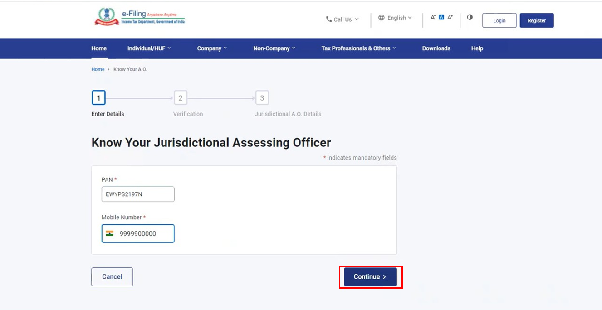Open the Help menu
This screenshot has width=602, height=310.
[x=477, y=48]
